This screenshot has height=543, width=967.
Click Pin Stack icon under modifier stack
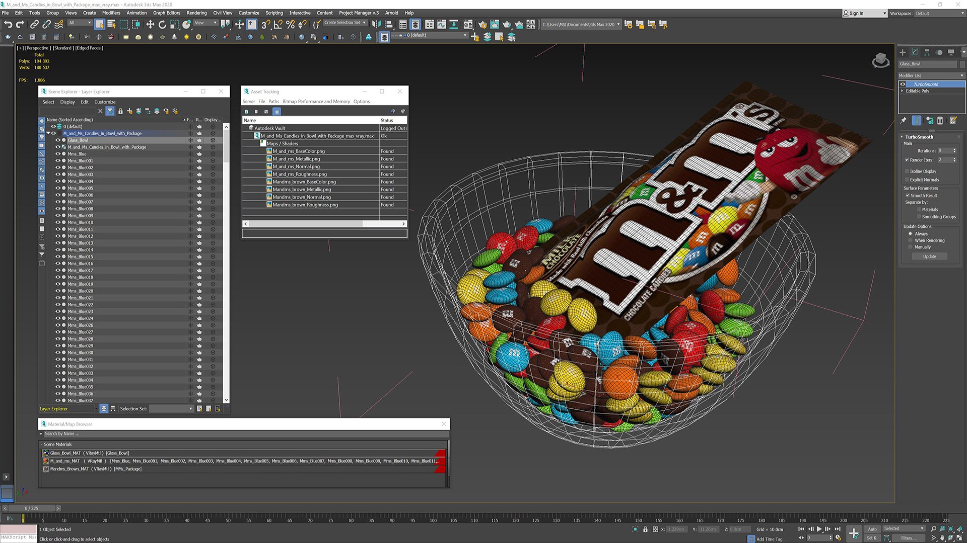[x=904, y=121]
